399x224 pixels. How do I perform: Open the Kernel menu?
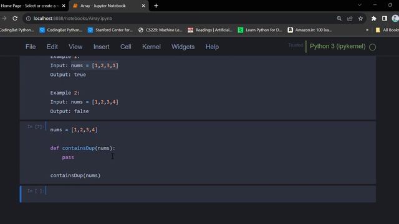(x=151, y=47)
